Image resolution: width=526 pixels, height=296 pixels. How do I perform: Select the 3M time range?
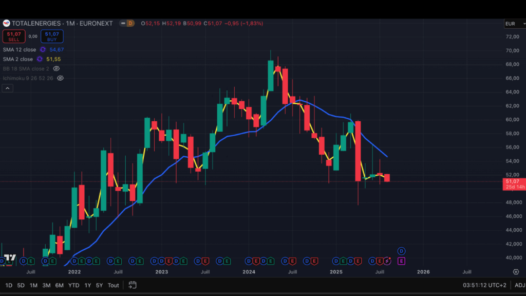tap(46, 285)
